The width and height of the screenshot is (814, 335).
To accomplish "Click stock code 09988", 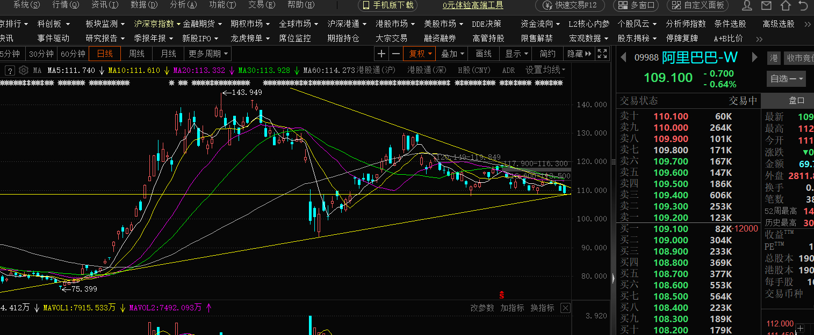I will click(x=646, y=57).
